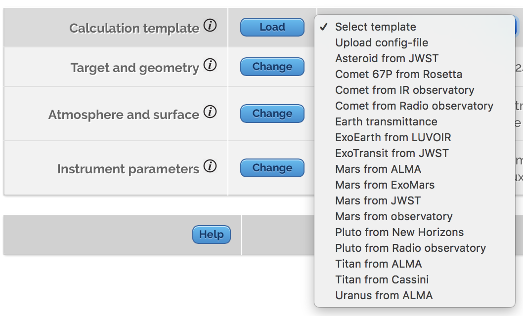Change the Target and geometry settings
The width and height of the screenshot is (523, 316).
tap(272, 66)
